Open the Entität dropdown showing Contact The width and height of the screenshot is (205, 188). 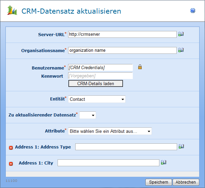97,99
